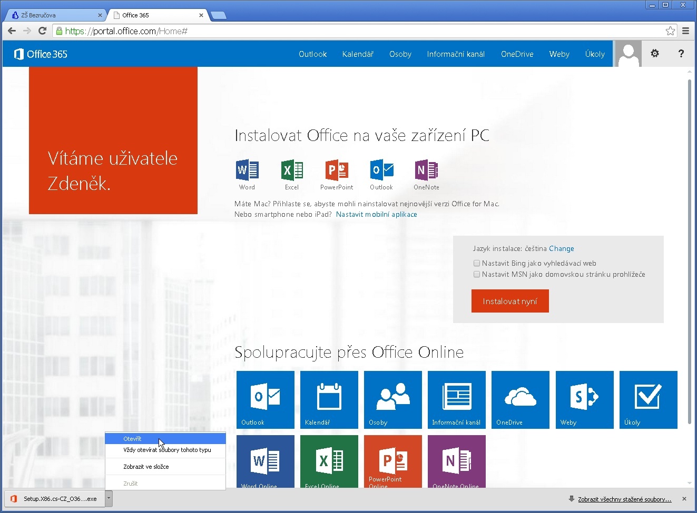Choose Otevřít from the download menu

tap(165, 439)
